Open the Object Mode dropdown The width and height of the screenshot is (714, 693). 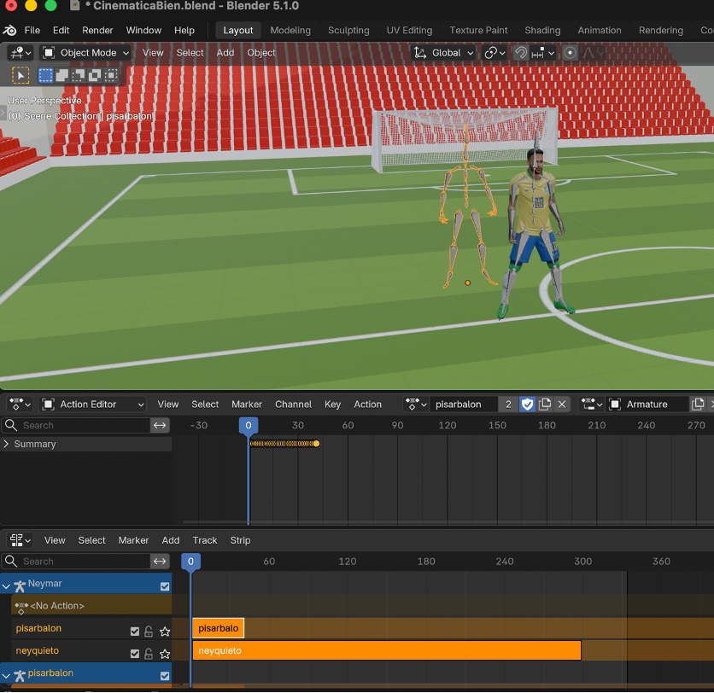click(85, 53)
